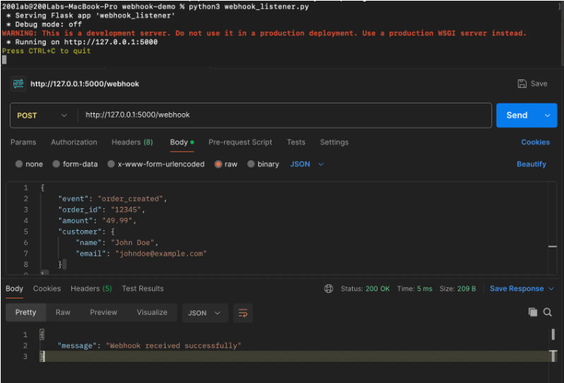
Task: Click the response body scrollbar thumb
Action: 554,334
